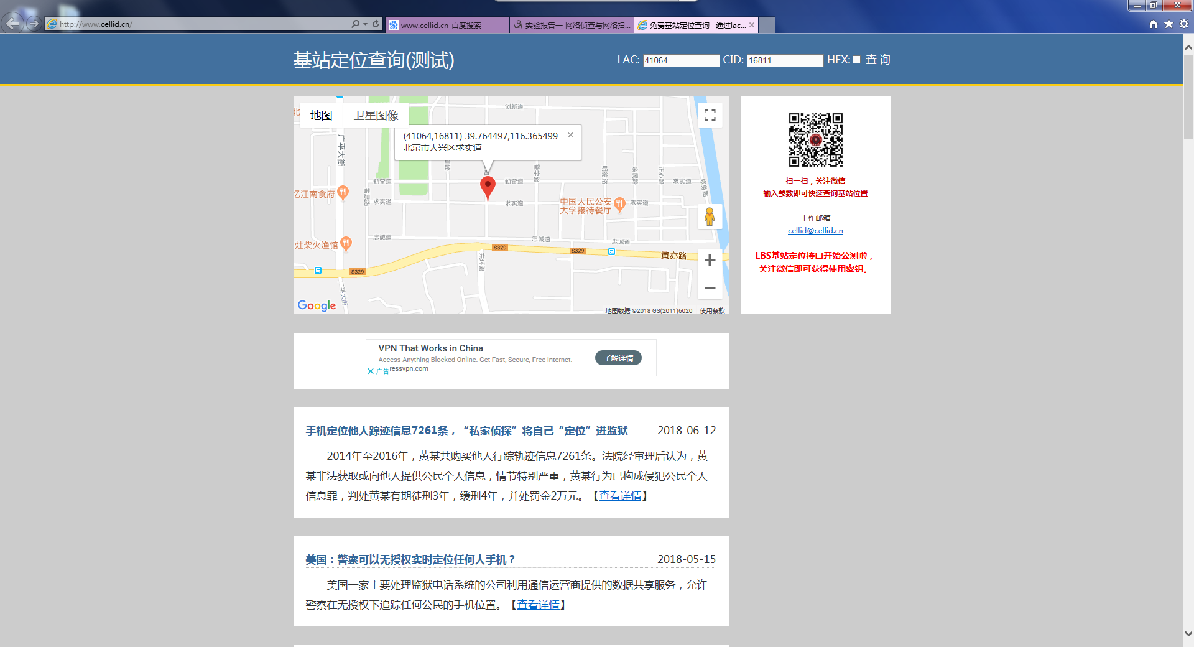Click the CID input field
Viewport: 1194px width, 647px height.
[785, 60]
